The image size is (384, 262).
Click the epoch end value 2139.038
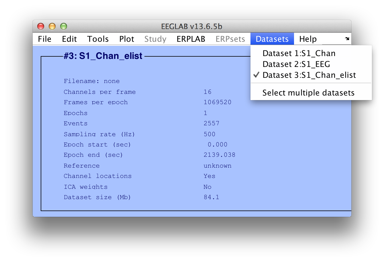coord(220,155)
